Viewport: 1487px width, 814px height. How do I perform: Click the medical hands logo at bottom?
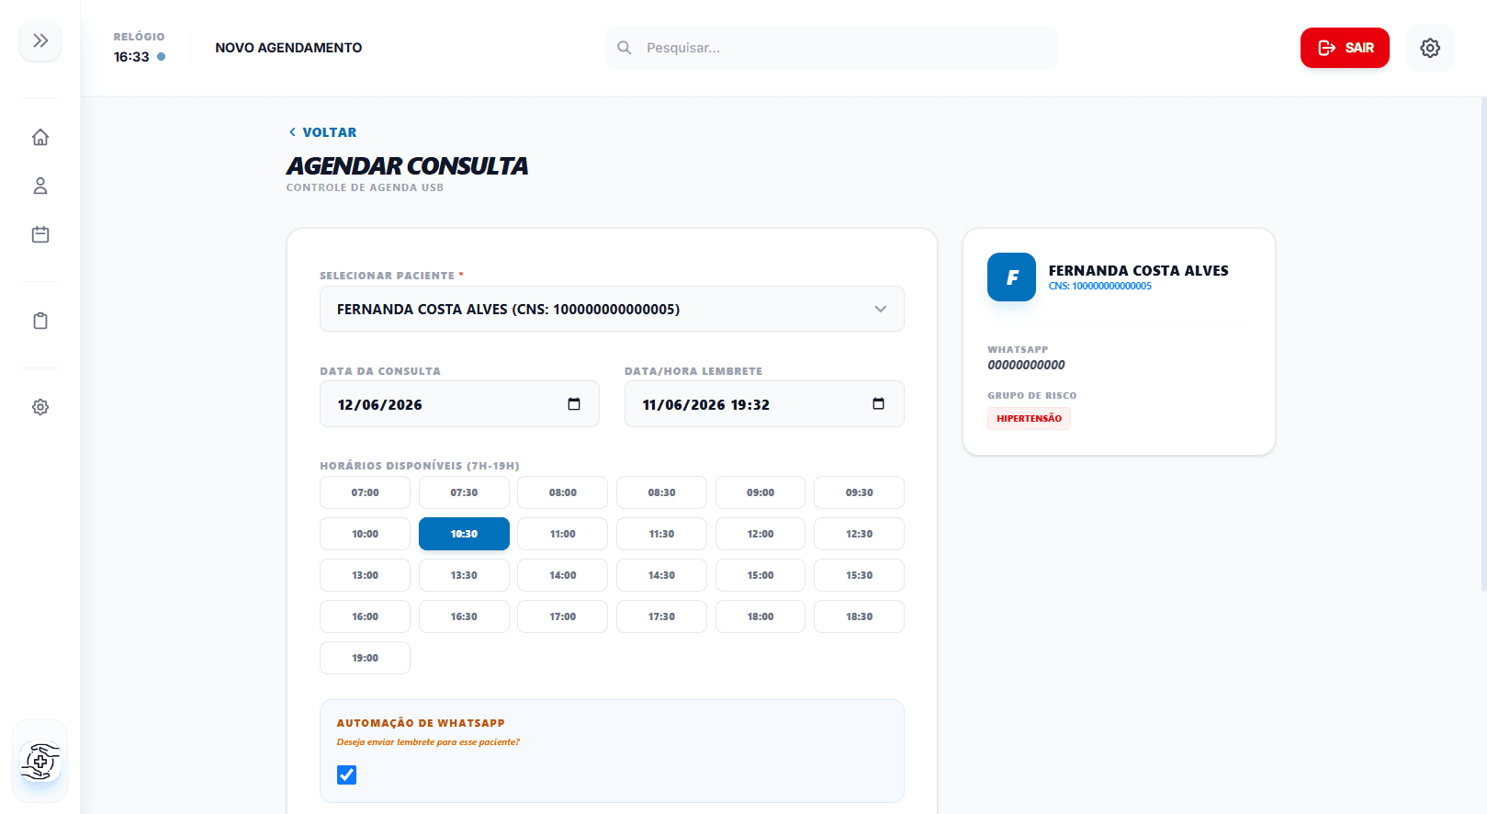pyautogui.click(x=40, y=762)
